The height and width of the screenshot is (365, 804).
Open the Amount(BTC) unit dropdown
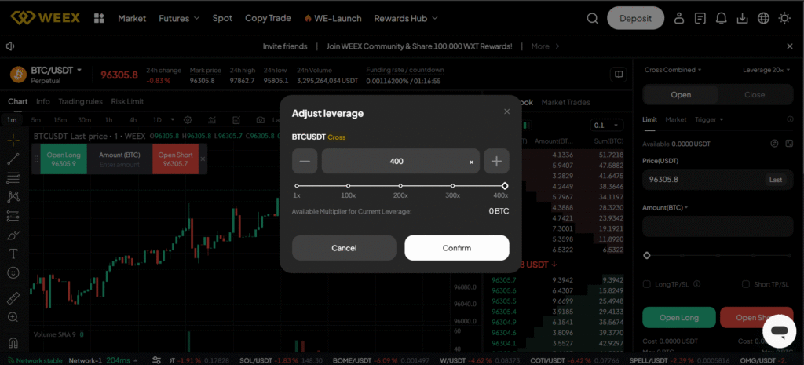coord(665,208)
